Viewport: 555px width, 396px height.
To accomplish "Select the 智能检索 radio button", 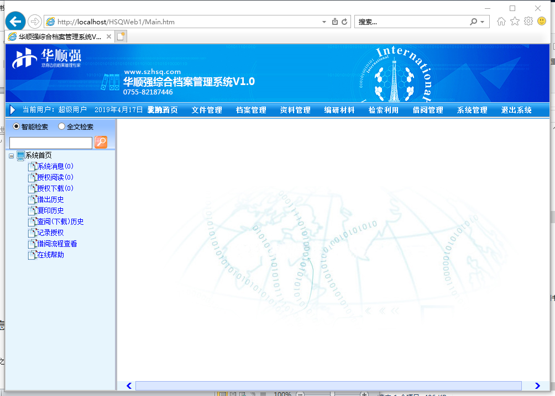I will coord(16,126).
